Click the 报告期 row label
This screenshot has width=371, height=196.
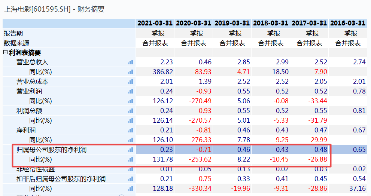(13, 33)
